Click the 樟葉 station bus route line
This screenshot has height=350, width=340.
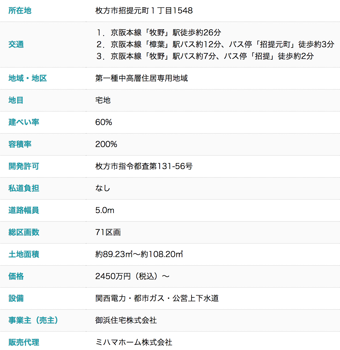coord(215,44)
